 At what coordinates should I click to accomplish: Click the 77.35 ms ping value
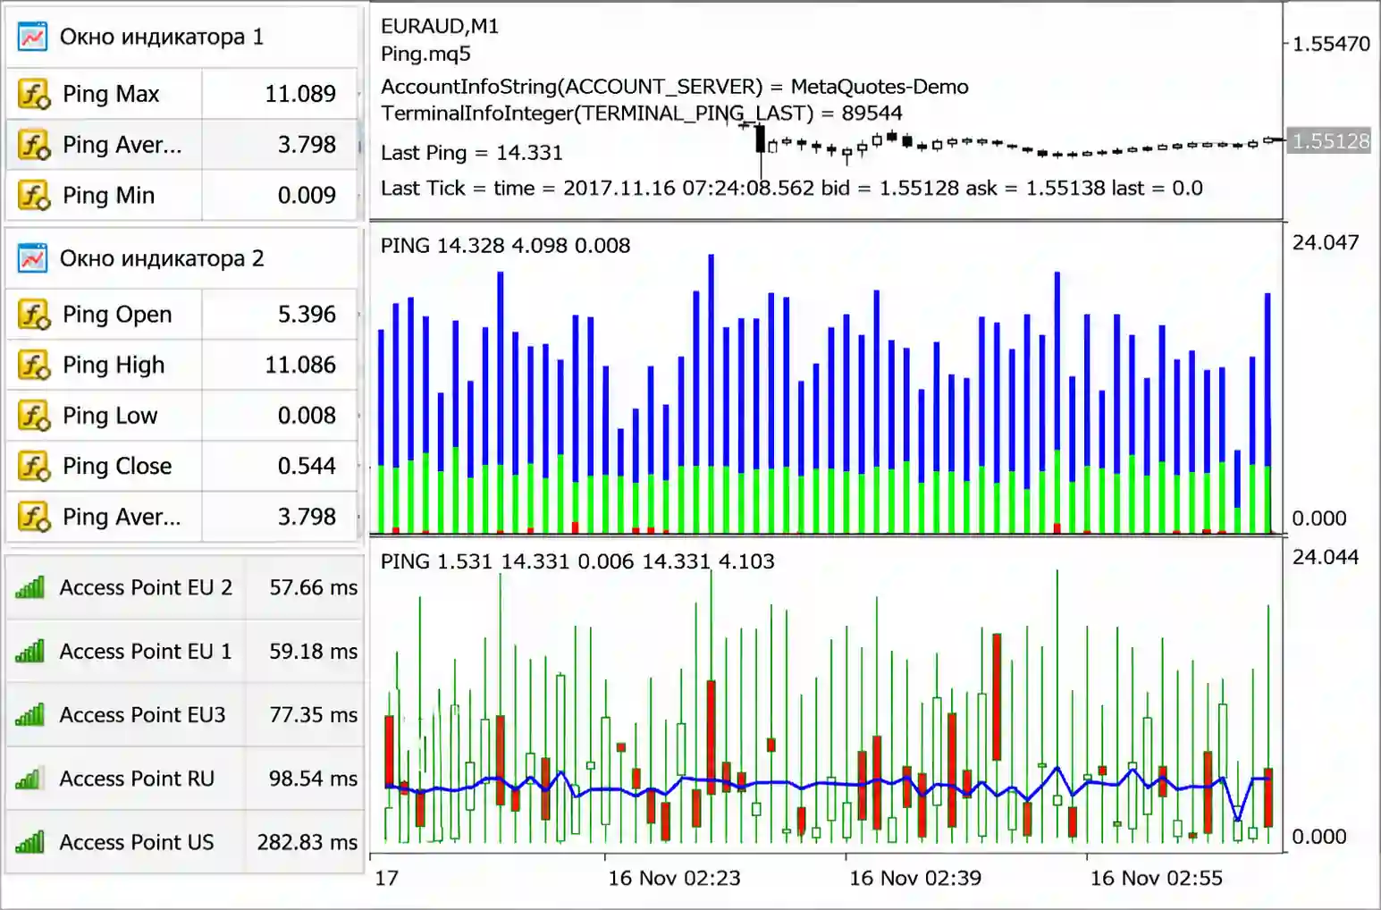[314, 715]
